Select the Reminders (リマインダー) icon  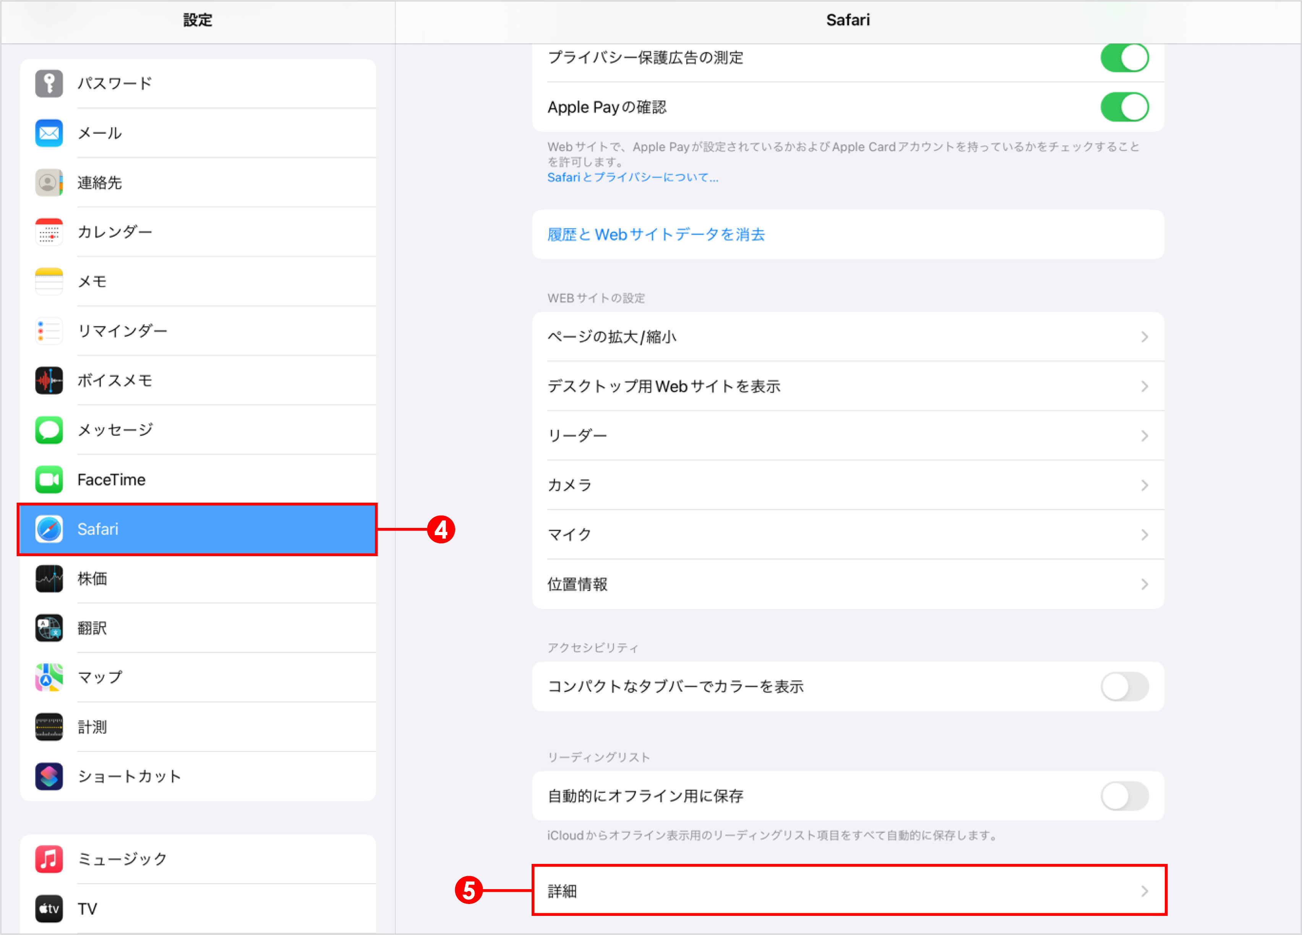click(x=49, y=331)
